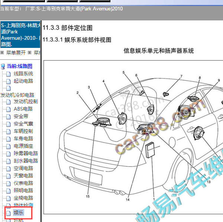Select the highlighted 娱乐 tree entry
Image resolution: width=223 pixels, height=222 pixels.
point(19,213)
